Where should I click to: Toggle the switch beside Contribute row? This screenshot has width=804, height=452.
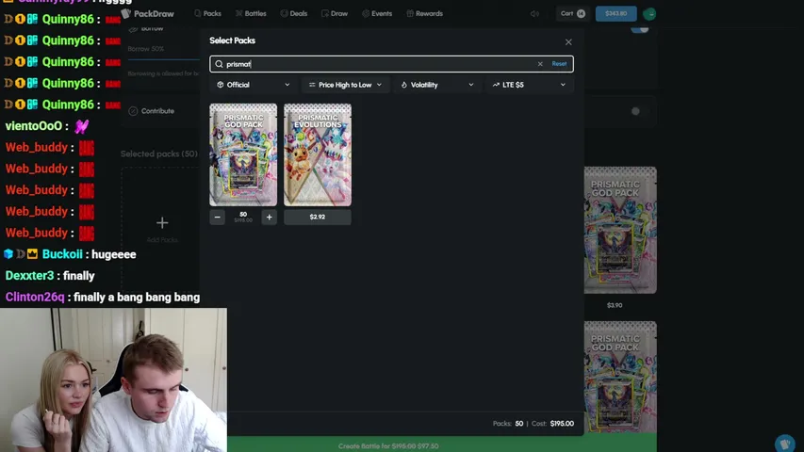639,111
